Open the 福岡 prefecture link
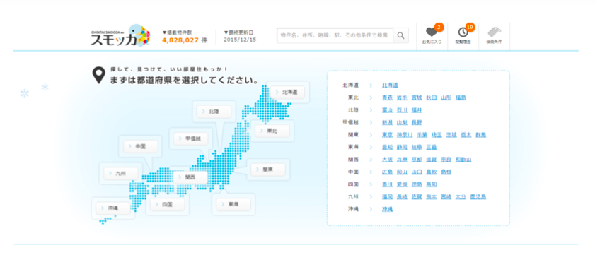Viewport: 595px width, 255px height. click(x=387, y=196)
